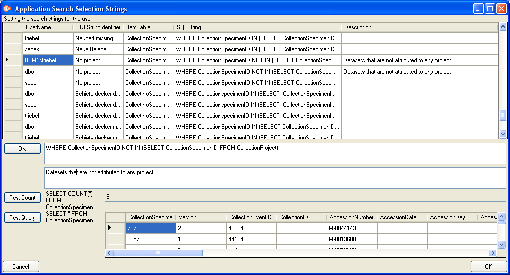This screenshot has width=510, height=275.
Task: Click the Schieferdecker m... cell in dbo row
Action: (x=98, y=126)
